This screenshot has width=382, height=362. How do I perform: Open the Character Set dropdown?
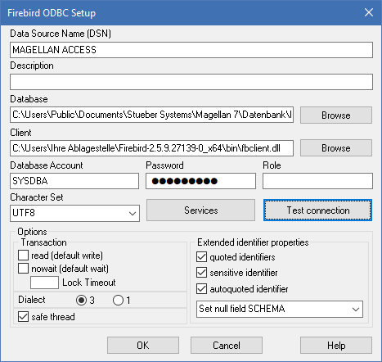click(x=74, y=213)
